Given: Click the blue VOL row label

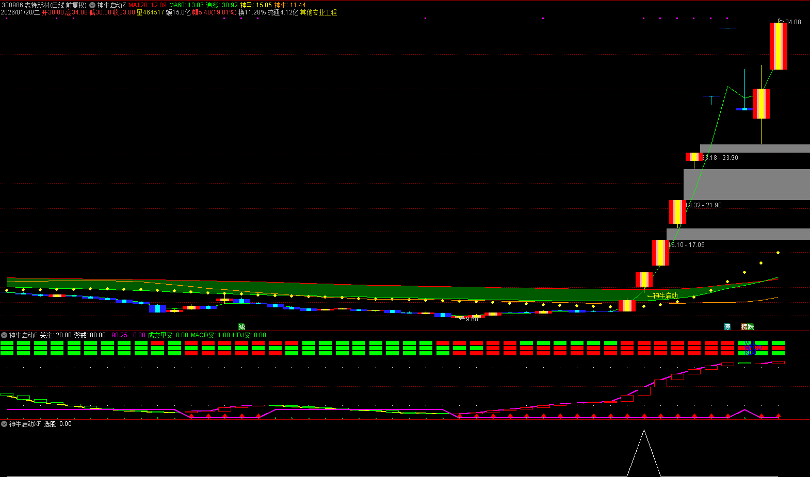Looking at the screenshot, I should pos(750,343).
